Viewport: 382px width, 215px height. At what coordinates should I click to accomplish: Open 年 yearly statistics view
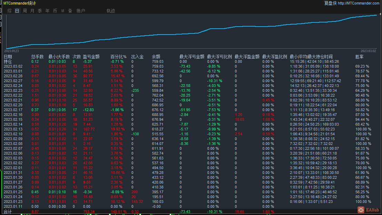click(47, 10)
